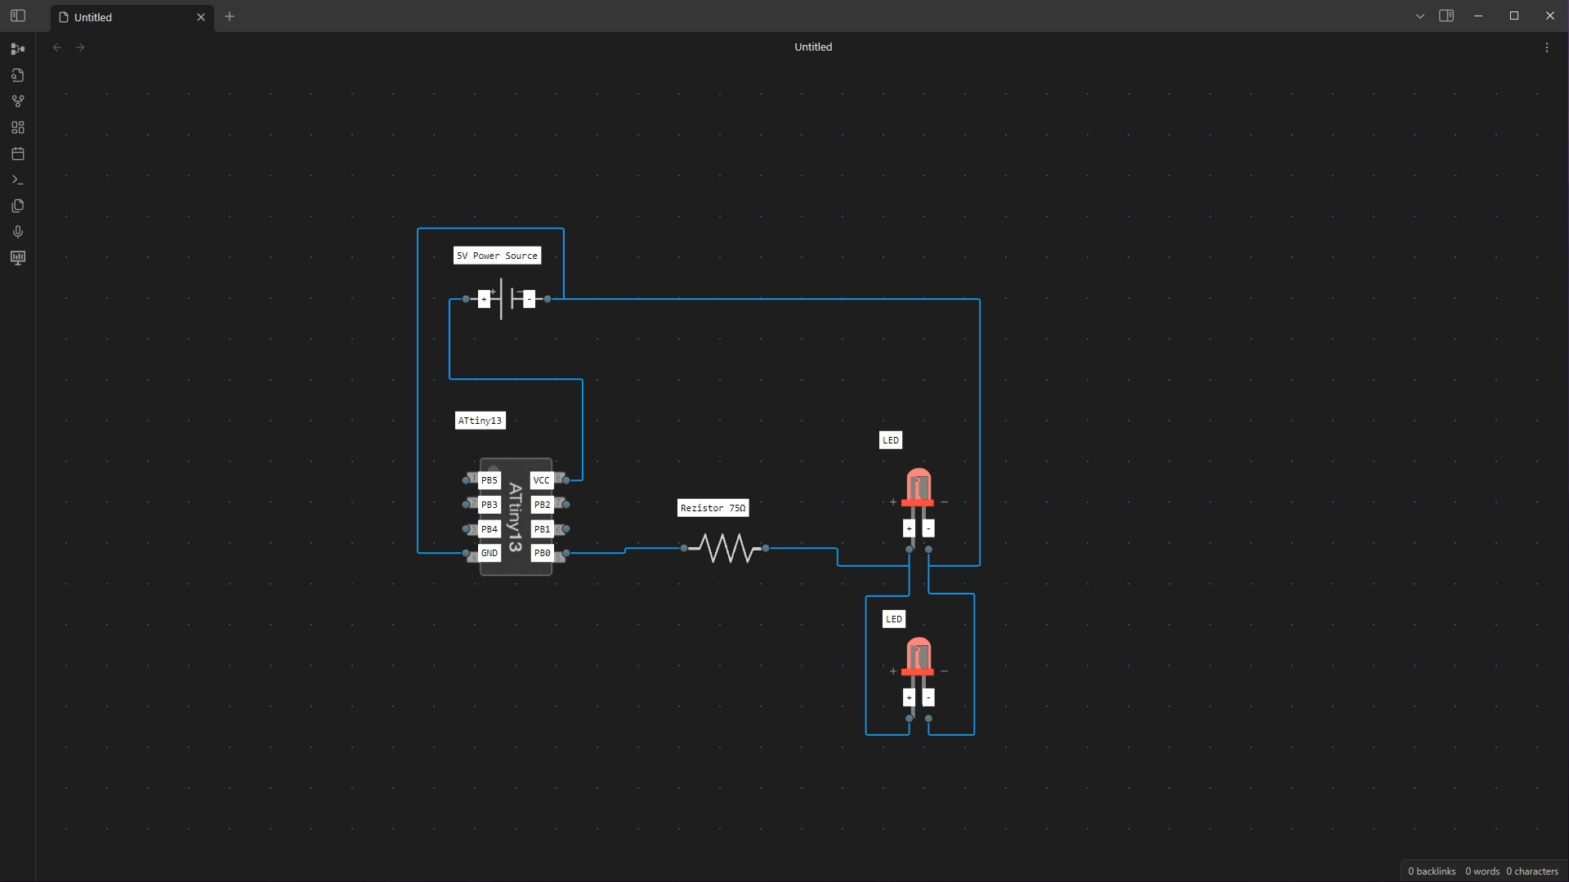
Task: Click the PB4 pin label
Action: 489,529
